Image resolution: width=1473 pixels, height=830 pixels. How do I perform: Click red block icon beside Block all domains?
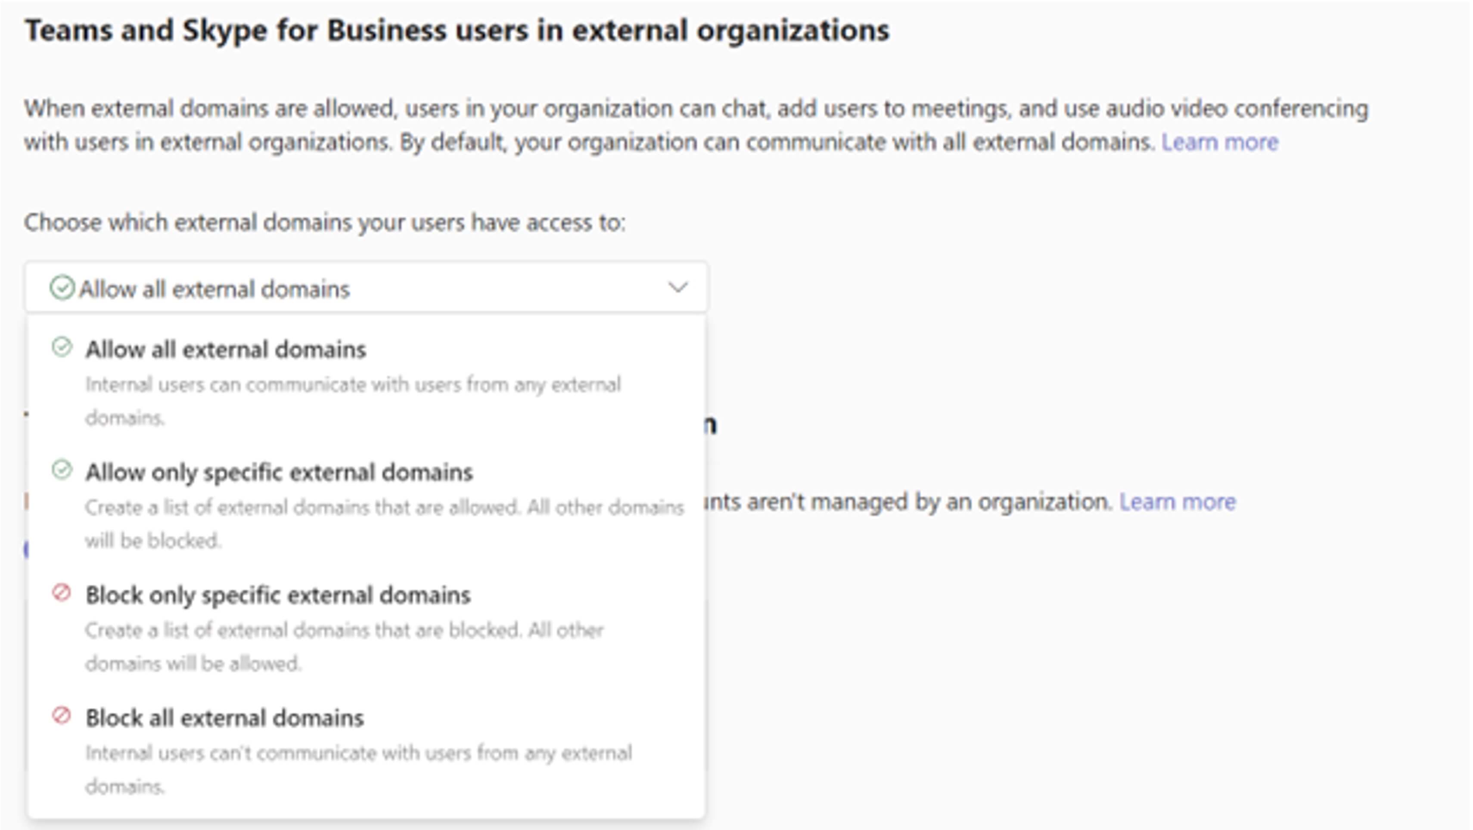(x=62, y=715)
